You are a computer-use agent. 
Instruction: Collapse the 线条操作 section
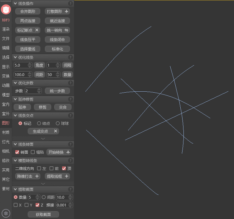point(15,3)
